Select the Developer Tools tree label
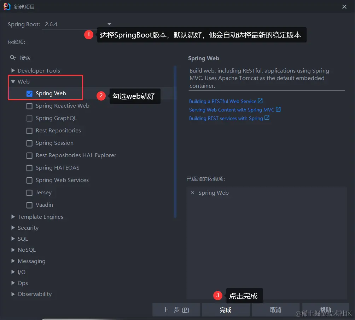 point(39,71)
